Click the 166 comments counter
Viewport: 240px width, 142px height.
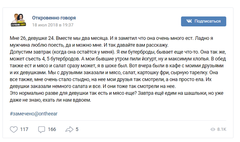point(52,129)
